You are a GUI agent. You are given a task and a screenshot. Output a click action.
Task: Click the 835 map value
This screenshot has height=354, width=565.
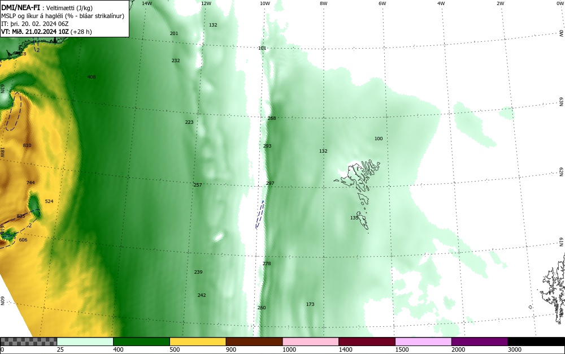coord(21,216)
